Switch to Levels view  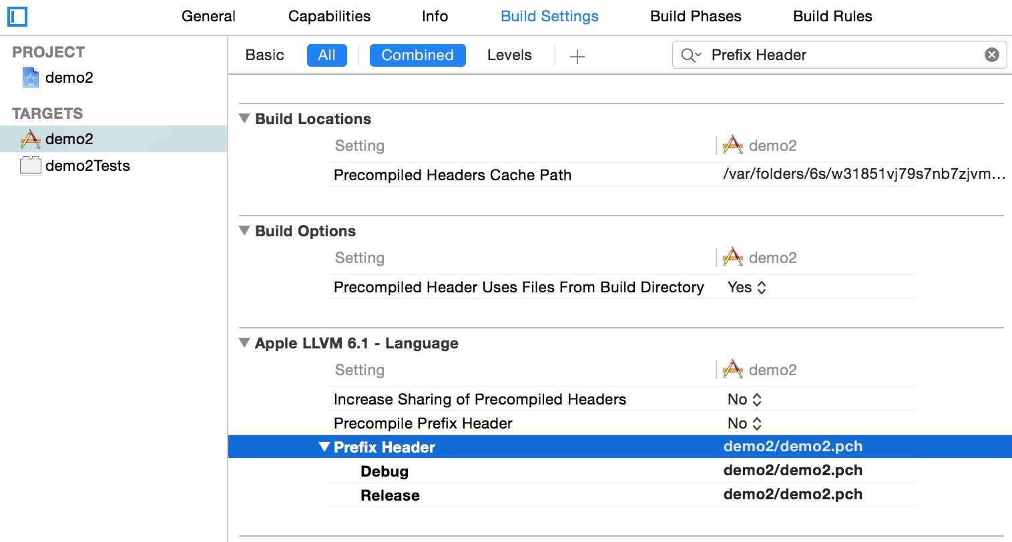click(x=509, y=55)
